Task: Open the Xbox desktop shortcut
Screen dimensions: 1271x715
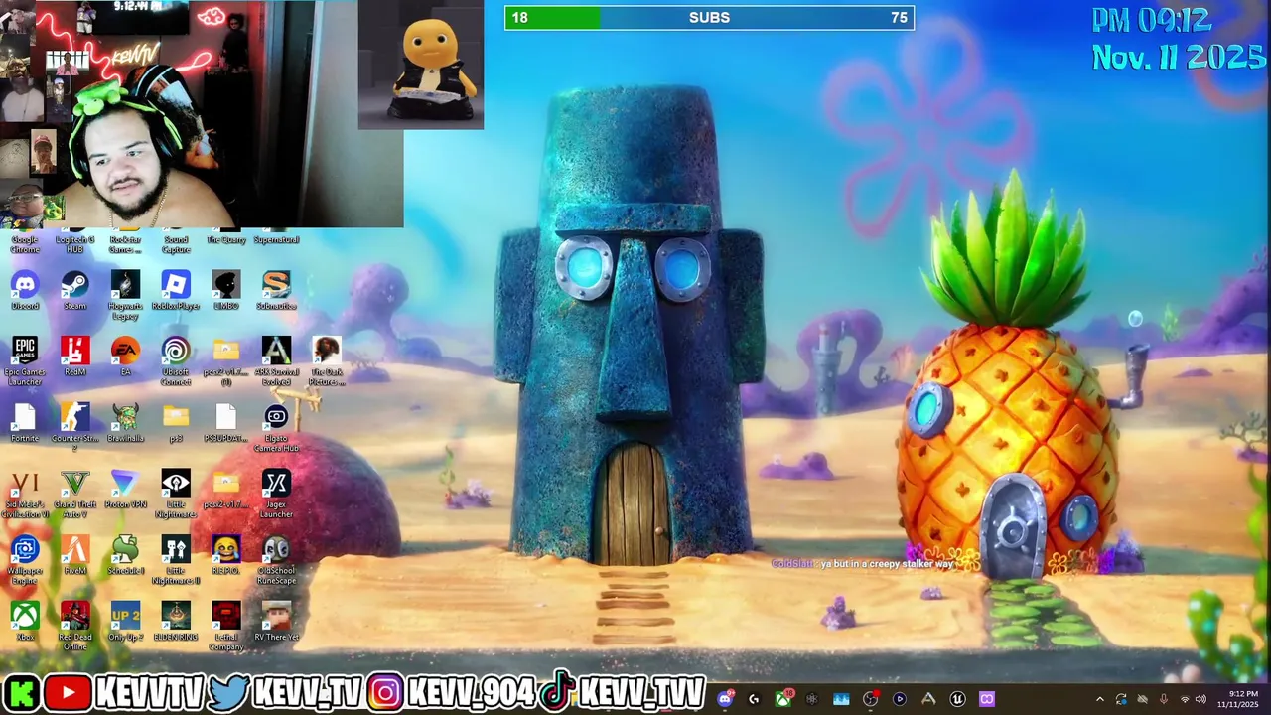Action: pyautogui.click(x=25, y=621)
